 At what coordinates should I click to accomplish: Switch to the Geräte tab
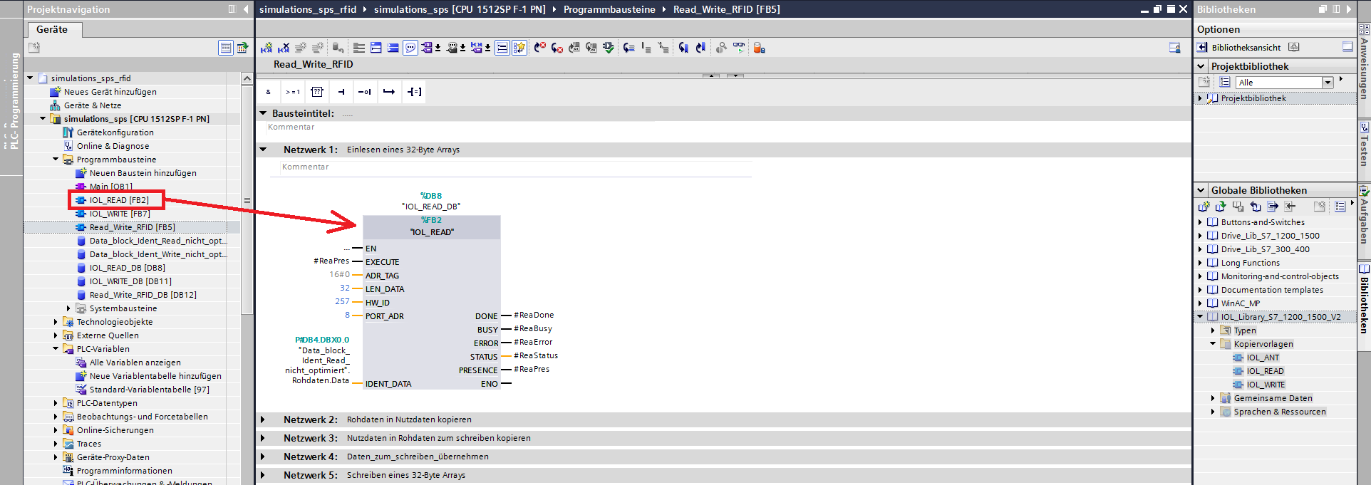point(52,29)
